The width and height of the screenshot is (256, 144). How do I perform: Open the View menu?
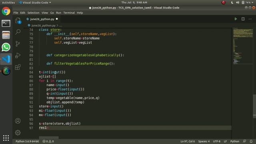coord(44,13)
